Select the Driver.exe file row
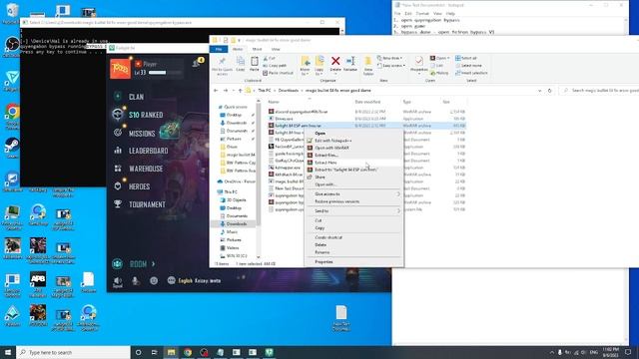Viewport: 639px width, 359px height. (x=366, y=119)
